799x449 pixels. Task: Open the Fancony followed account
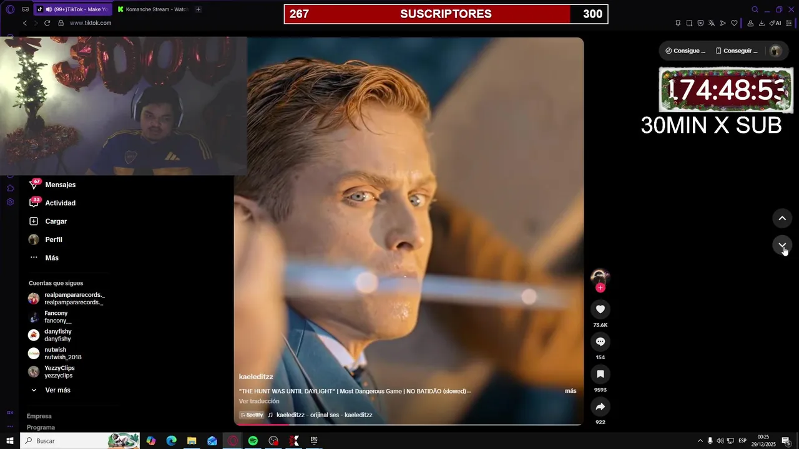[51, 317]
